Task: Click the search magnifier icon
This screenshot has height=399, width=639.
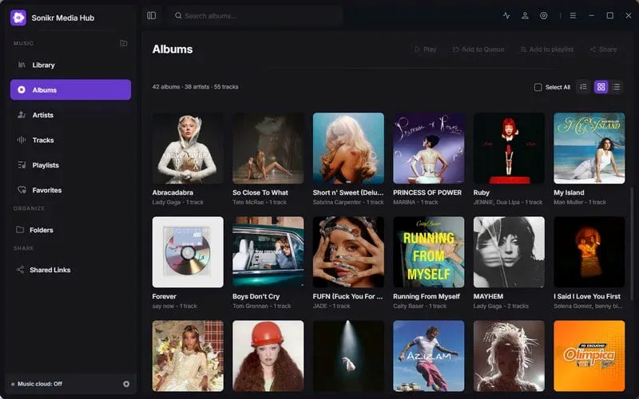Action: (x=178, y=15)
